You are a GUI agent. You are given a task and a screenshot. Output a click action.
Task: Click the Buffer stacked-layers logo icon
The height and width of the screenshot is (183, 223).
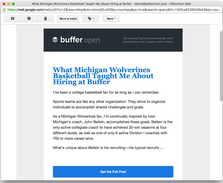tap(55, 40)
